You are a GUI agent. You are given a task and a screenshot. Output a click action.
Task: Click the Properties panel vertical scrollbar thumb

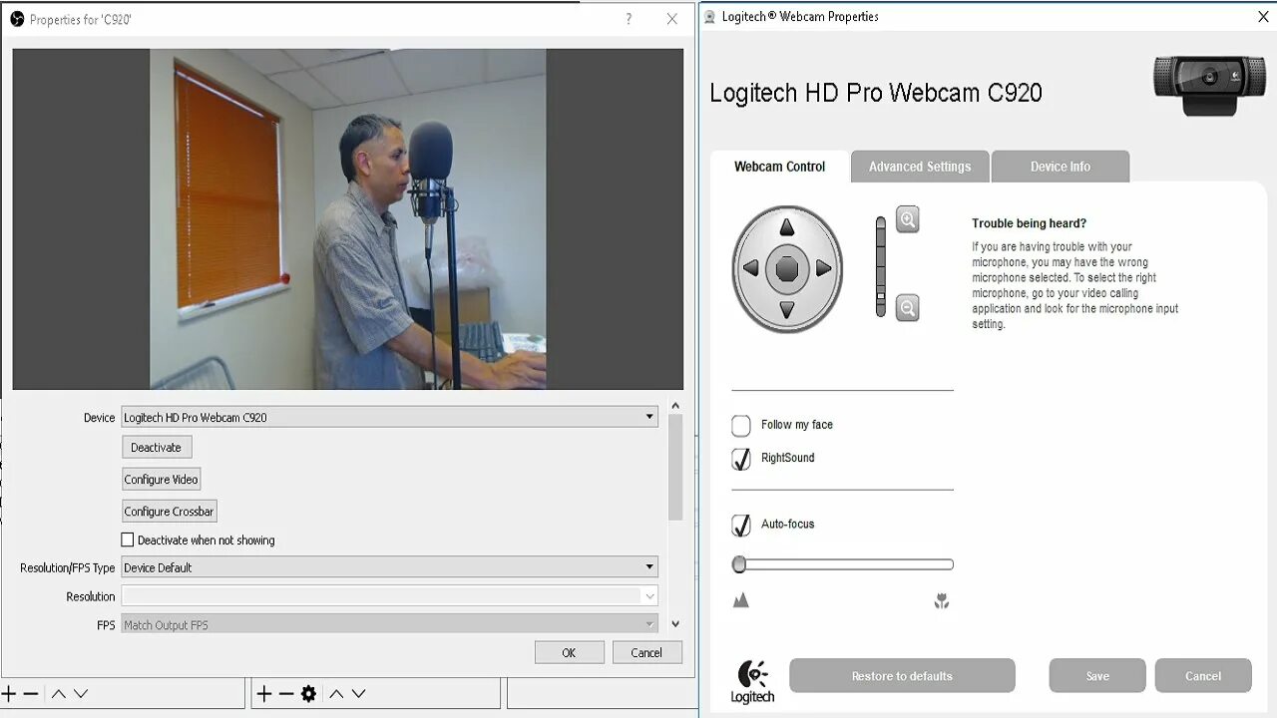point(675,467)
